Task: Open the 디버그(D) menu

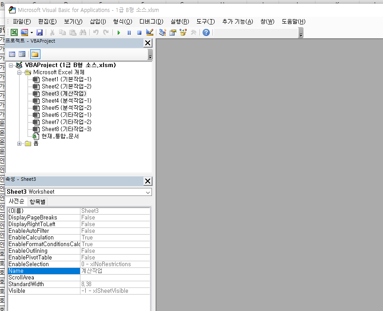Action: (x=151, y=21)
